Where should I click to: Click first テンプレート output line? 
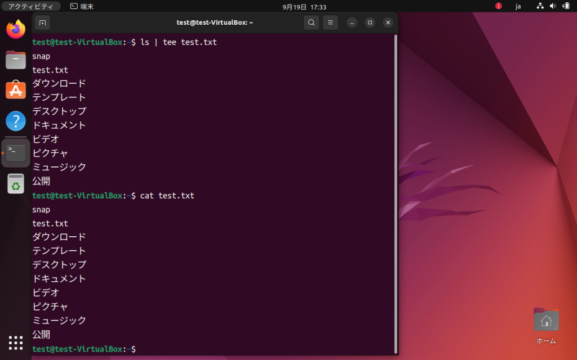click(x=59, y=97)
